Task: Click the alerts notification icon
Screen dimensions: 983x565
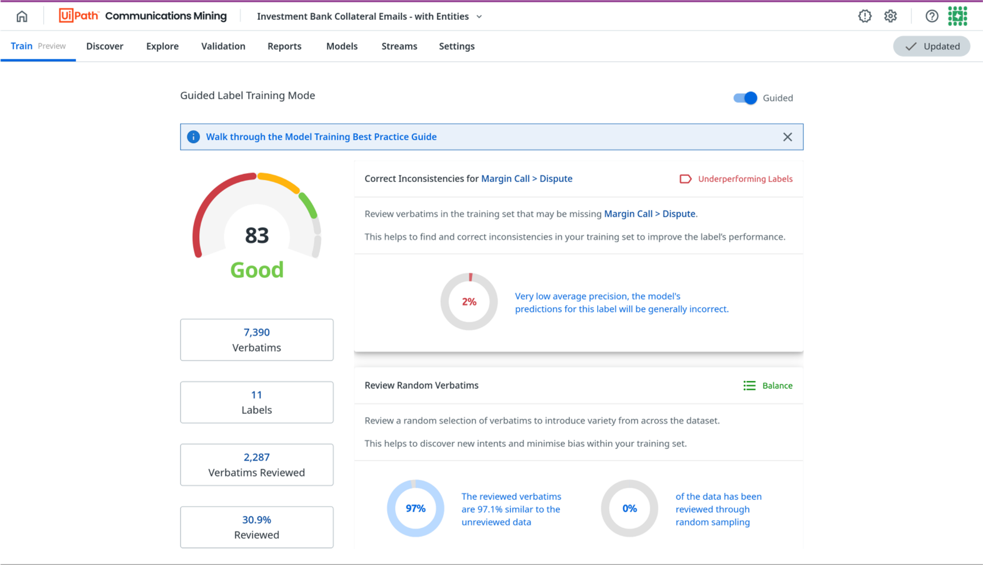Action: pos(864,16)
